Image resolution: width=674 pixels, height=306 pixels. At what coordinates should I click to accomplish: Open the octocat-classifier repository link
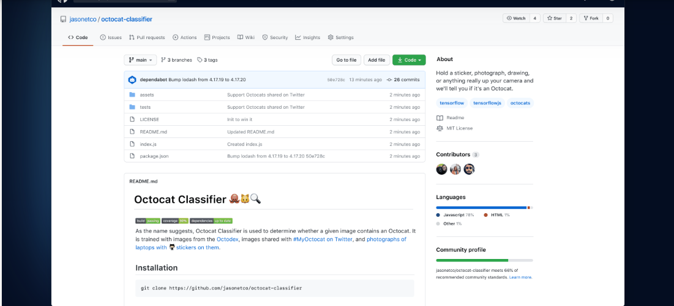[x=127, y=20]
